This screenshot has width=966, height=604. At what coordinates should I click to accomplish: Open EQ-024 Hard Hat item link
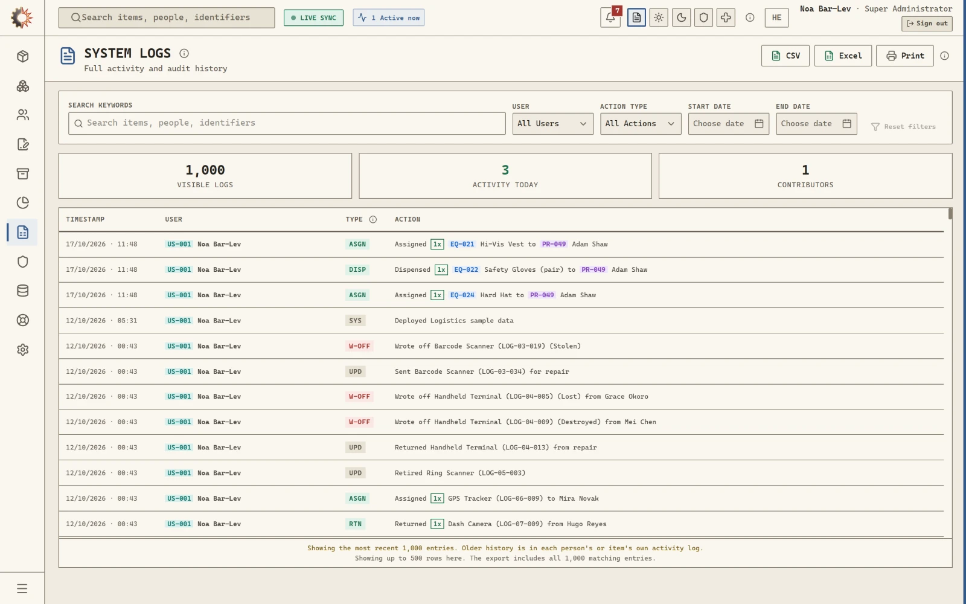click(x=462, y=295)
